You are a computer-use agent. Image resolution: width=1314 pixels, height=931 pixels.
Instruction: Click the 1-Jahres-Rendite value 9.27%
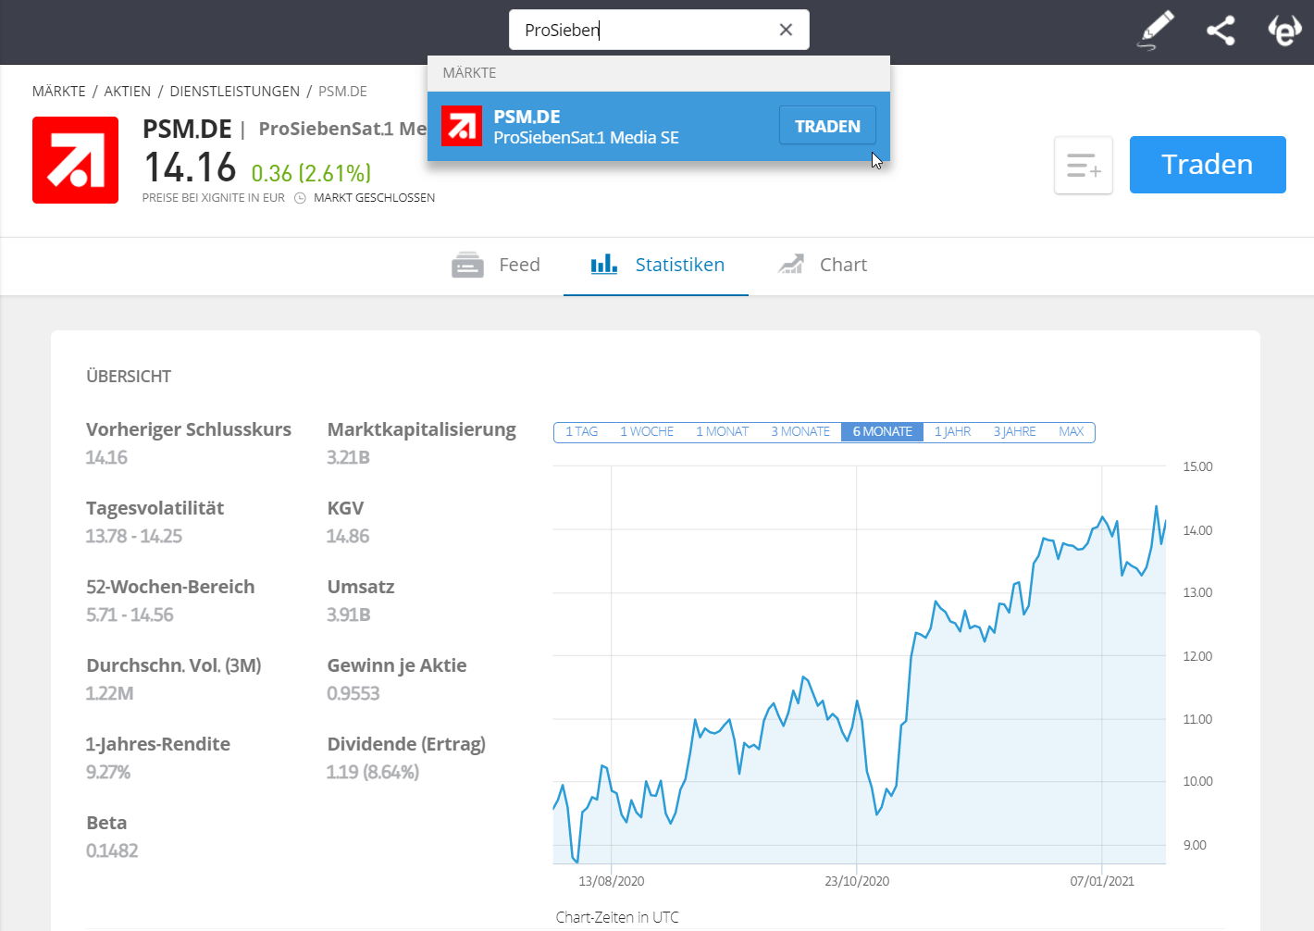pos(108,772)
